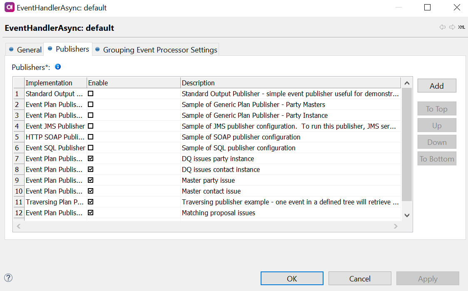The height and width of the screenshot is (291, 468).
Task: Disable the DQ issues party instance checkbox
Action: point(90,159)
